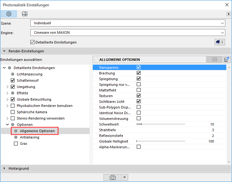Switch to the size settings tab icon
Viewport: 232px width, 182px height.
click(25, 14)
